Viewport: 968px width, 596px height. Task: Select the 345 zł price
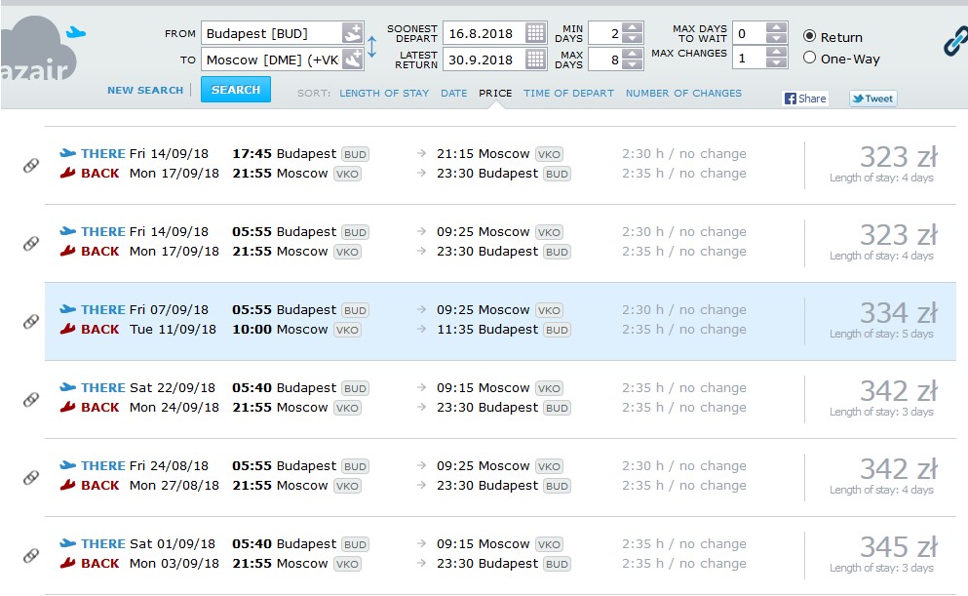[899, 547]
